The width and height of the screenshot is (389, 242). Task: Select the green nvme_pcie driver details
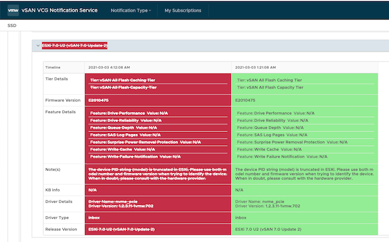(x=268, y=204)
